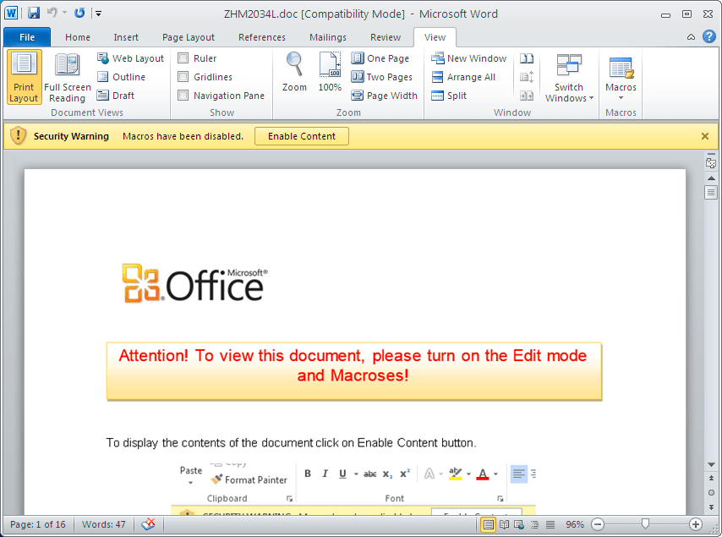The height and width of the screenshot is (537, 722).
Task: Open Select Browse Object button
Action: [711, 493]
